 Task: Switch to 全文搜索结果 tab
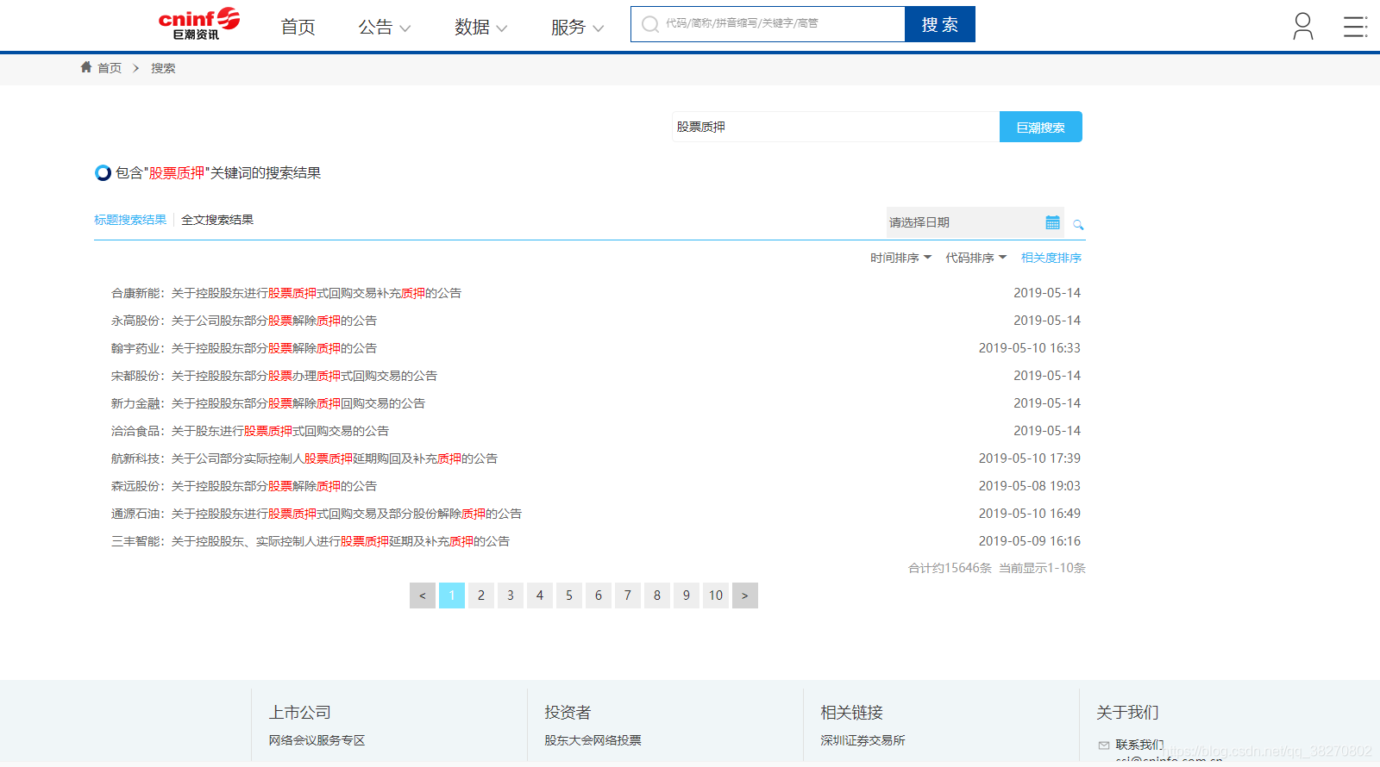[x=217, y=220]
